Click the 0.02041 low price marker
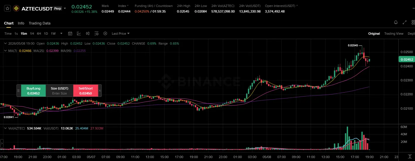Screen dimensions: 415x161 pyautogui.click(x=8, y=117)
